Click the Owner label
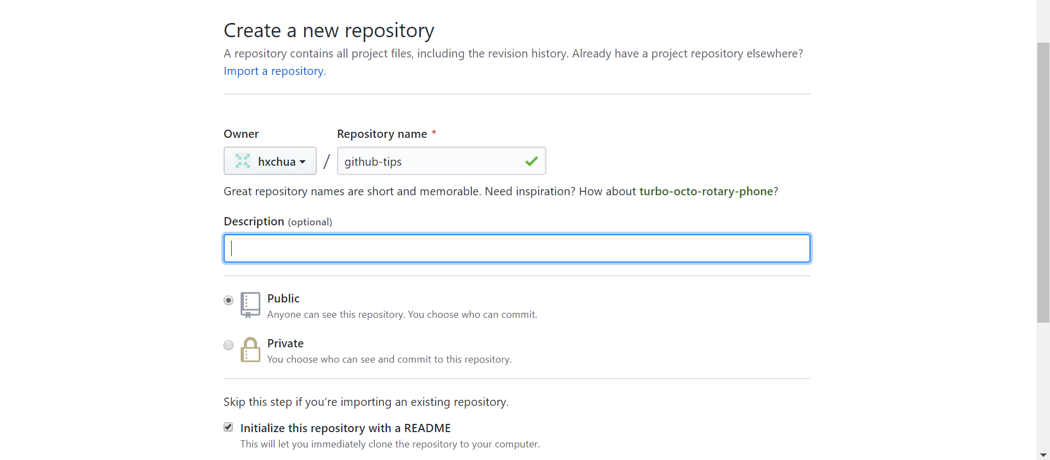Image resolution: width=1050 pixels, height=460 pixels. click(x=241, y=134)
